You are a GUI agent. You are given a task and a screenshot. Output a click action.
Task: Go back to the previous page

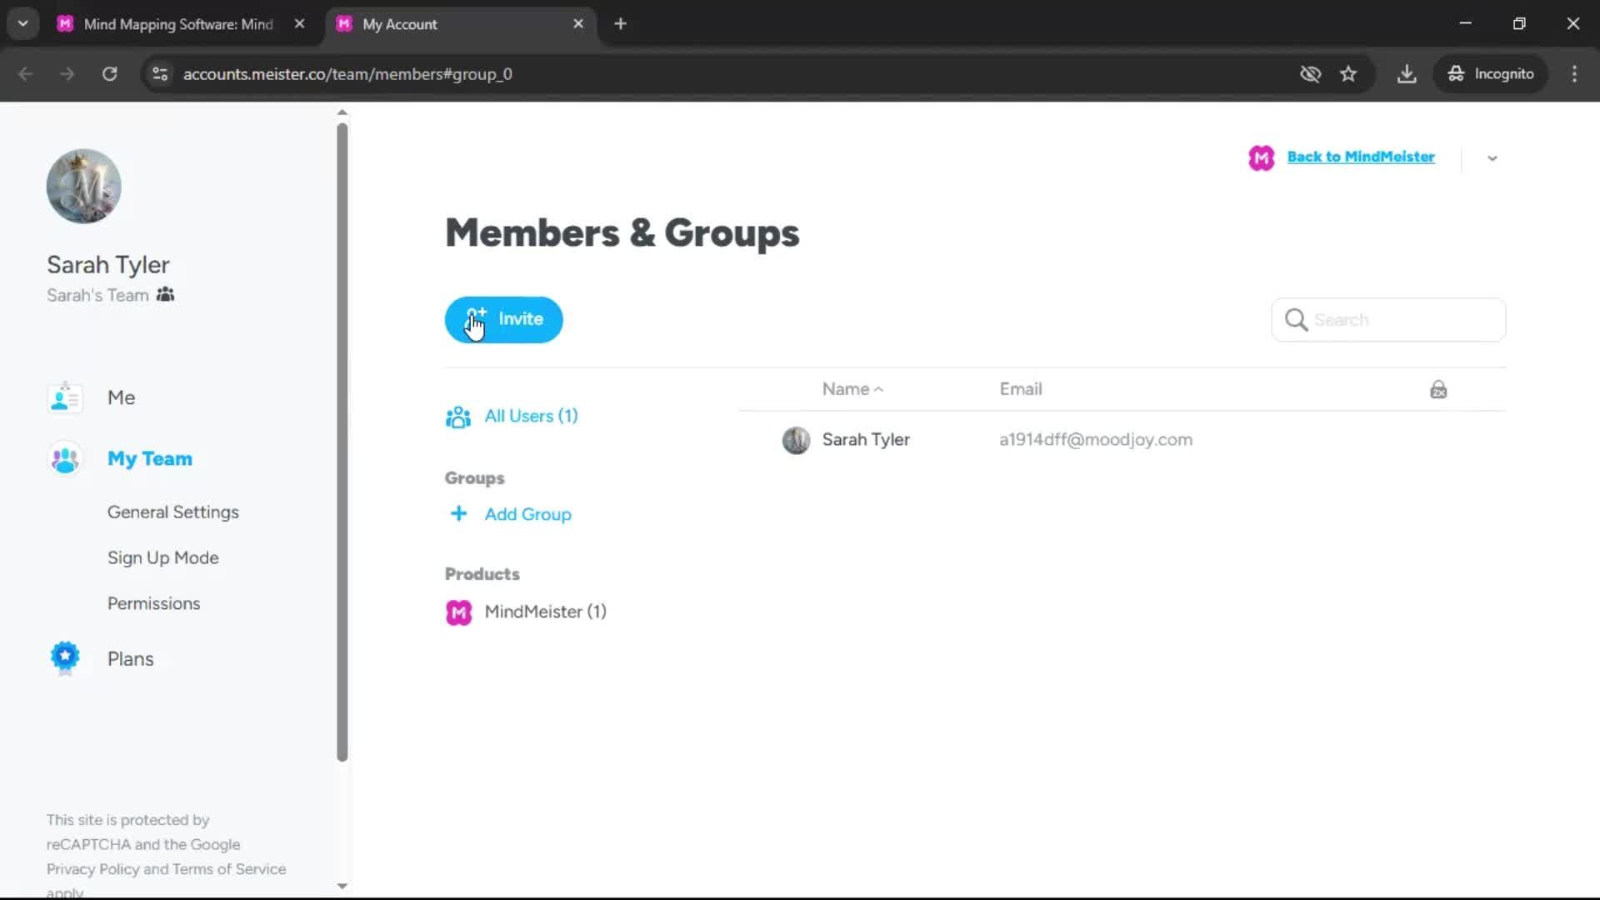click(26, 74)
